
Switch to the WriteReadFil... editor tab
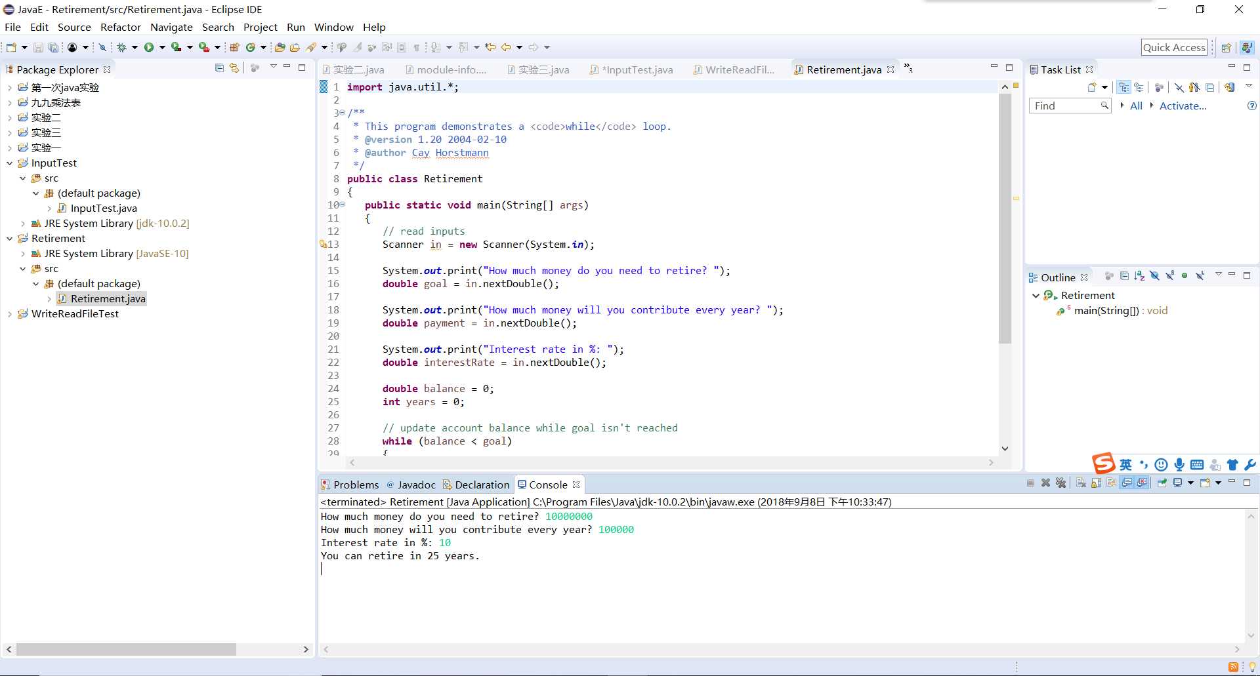point(734,70)
